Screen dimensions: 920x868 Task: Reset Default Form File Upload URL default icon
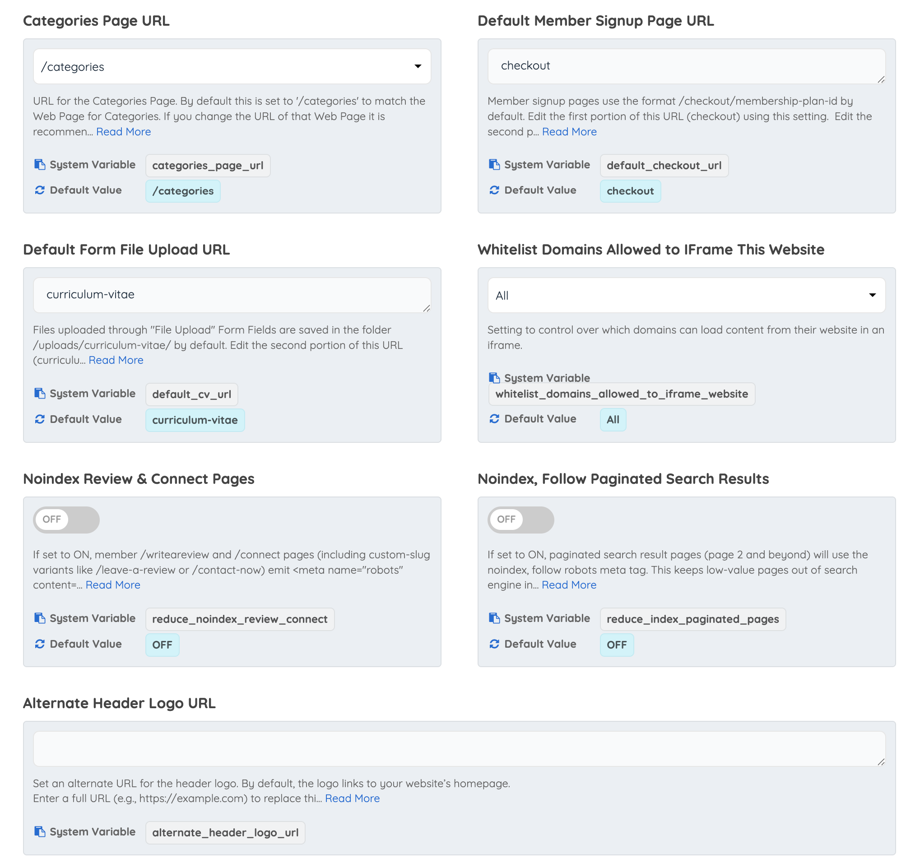40,419
